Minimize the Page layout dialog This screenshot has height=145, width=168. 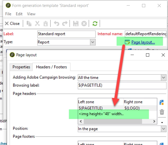pyautogui.click(x=132, y=55)
